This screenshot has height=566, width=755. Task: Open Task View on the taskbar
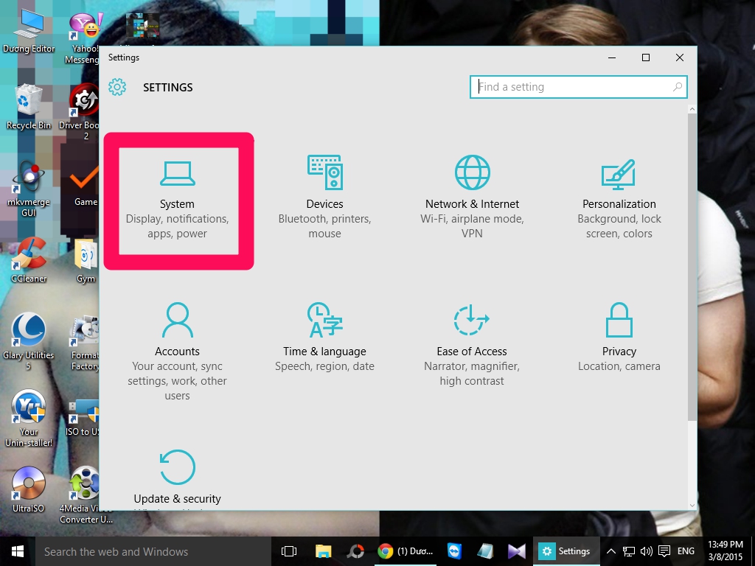[288, 551]
